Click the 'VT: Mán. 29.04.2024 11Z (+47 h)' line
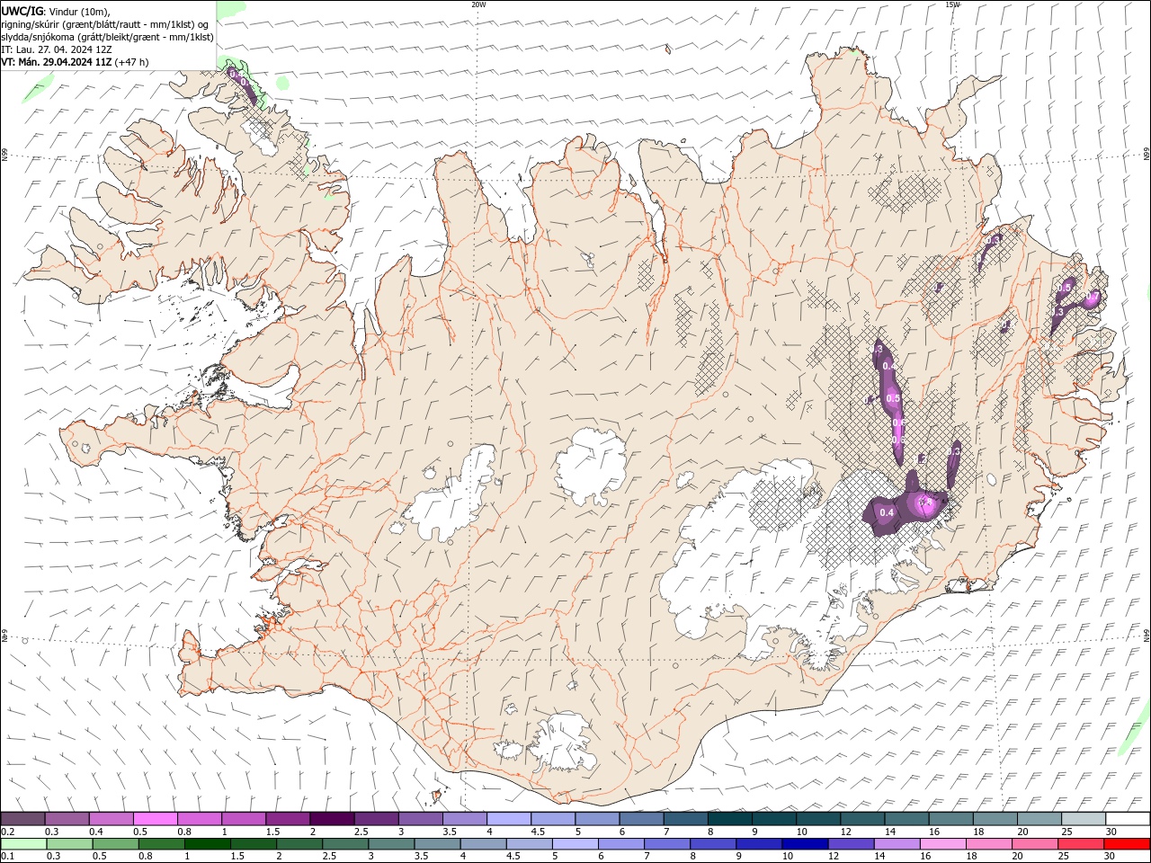1151x863 pixels. [76, 62]
